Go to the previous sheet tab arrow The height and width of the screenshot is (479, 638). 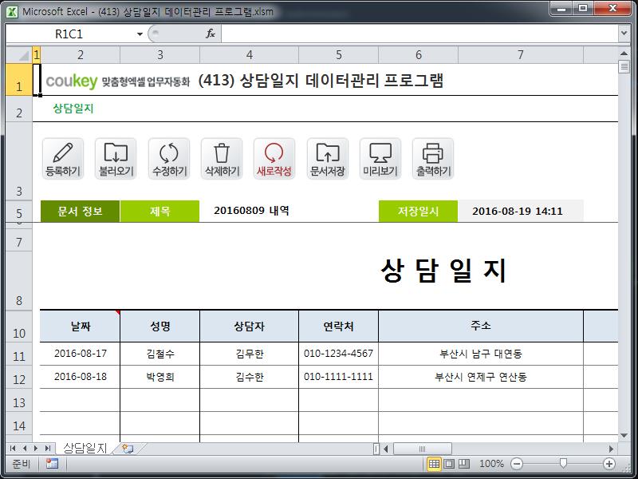point(25,449)
